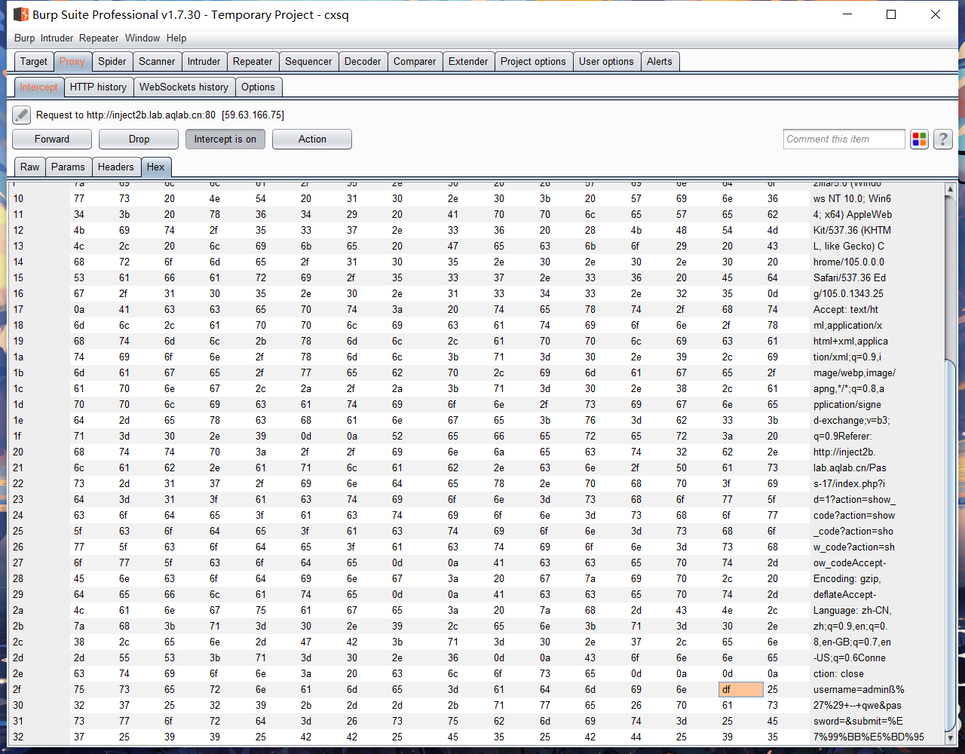
Task: Select the Proxy tab
Action: [72, 62]
